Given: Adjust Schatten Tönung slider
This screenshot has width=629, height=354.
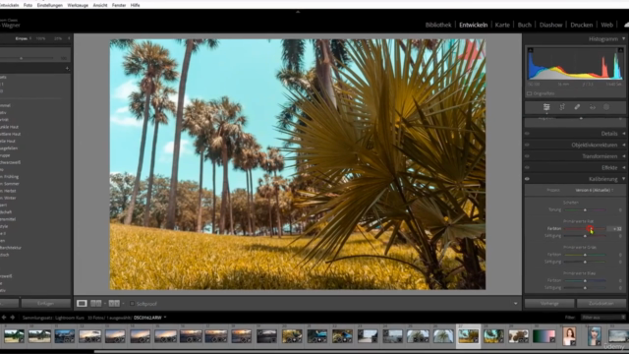Looking at the screenshot, I should tap(585, 209).
